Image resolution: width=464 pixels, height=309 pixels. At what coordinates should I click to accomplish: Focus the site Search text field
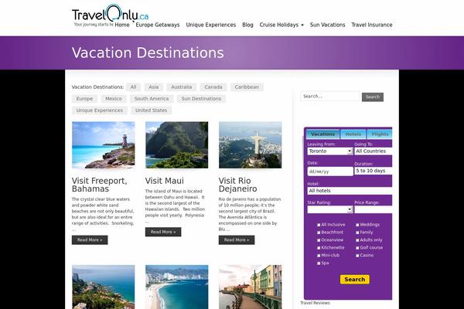pyautogui.click(x=330, y=97)
